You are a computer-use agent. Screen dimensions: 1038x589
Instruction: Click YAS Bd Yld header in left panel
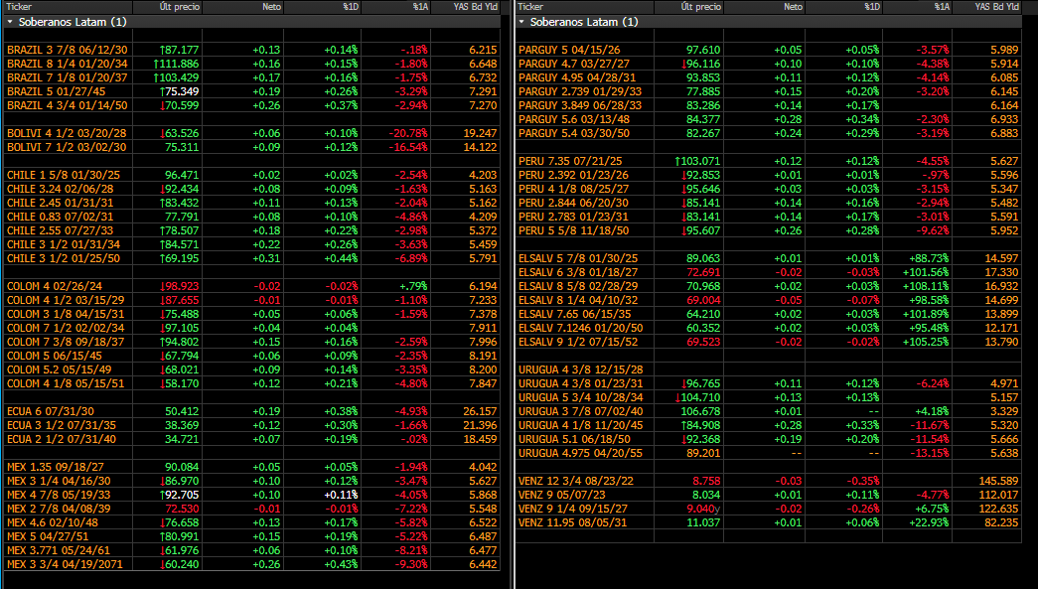point(476,7)
